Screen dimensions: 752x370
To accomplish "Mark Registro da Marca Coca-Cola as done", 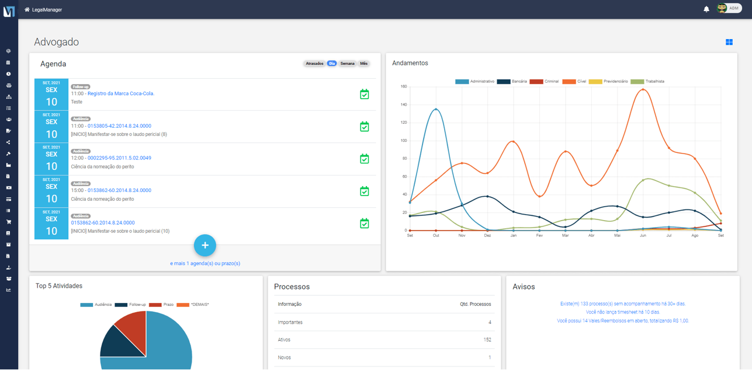I will (365, 95).
